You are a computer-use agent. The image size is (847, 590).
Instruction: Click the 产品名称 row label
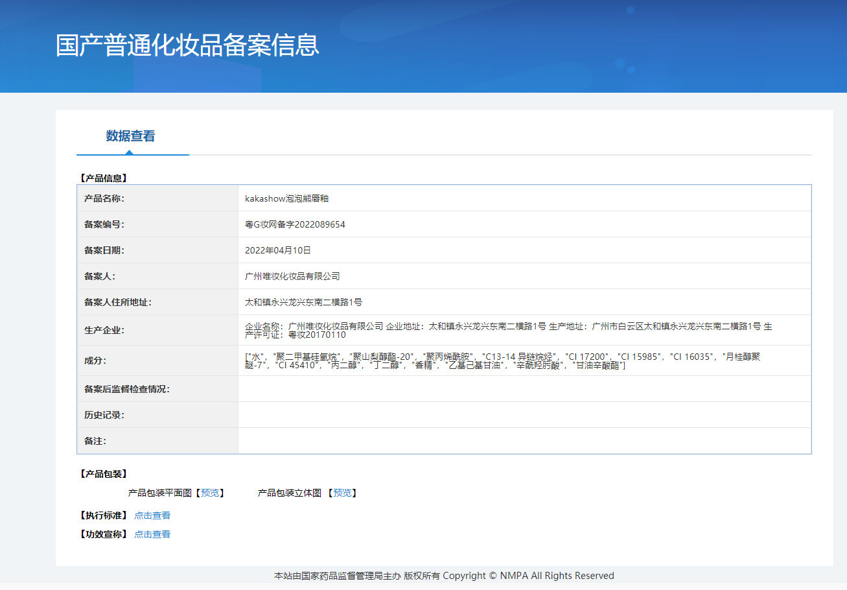point(104,198)
